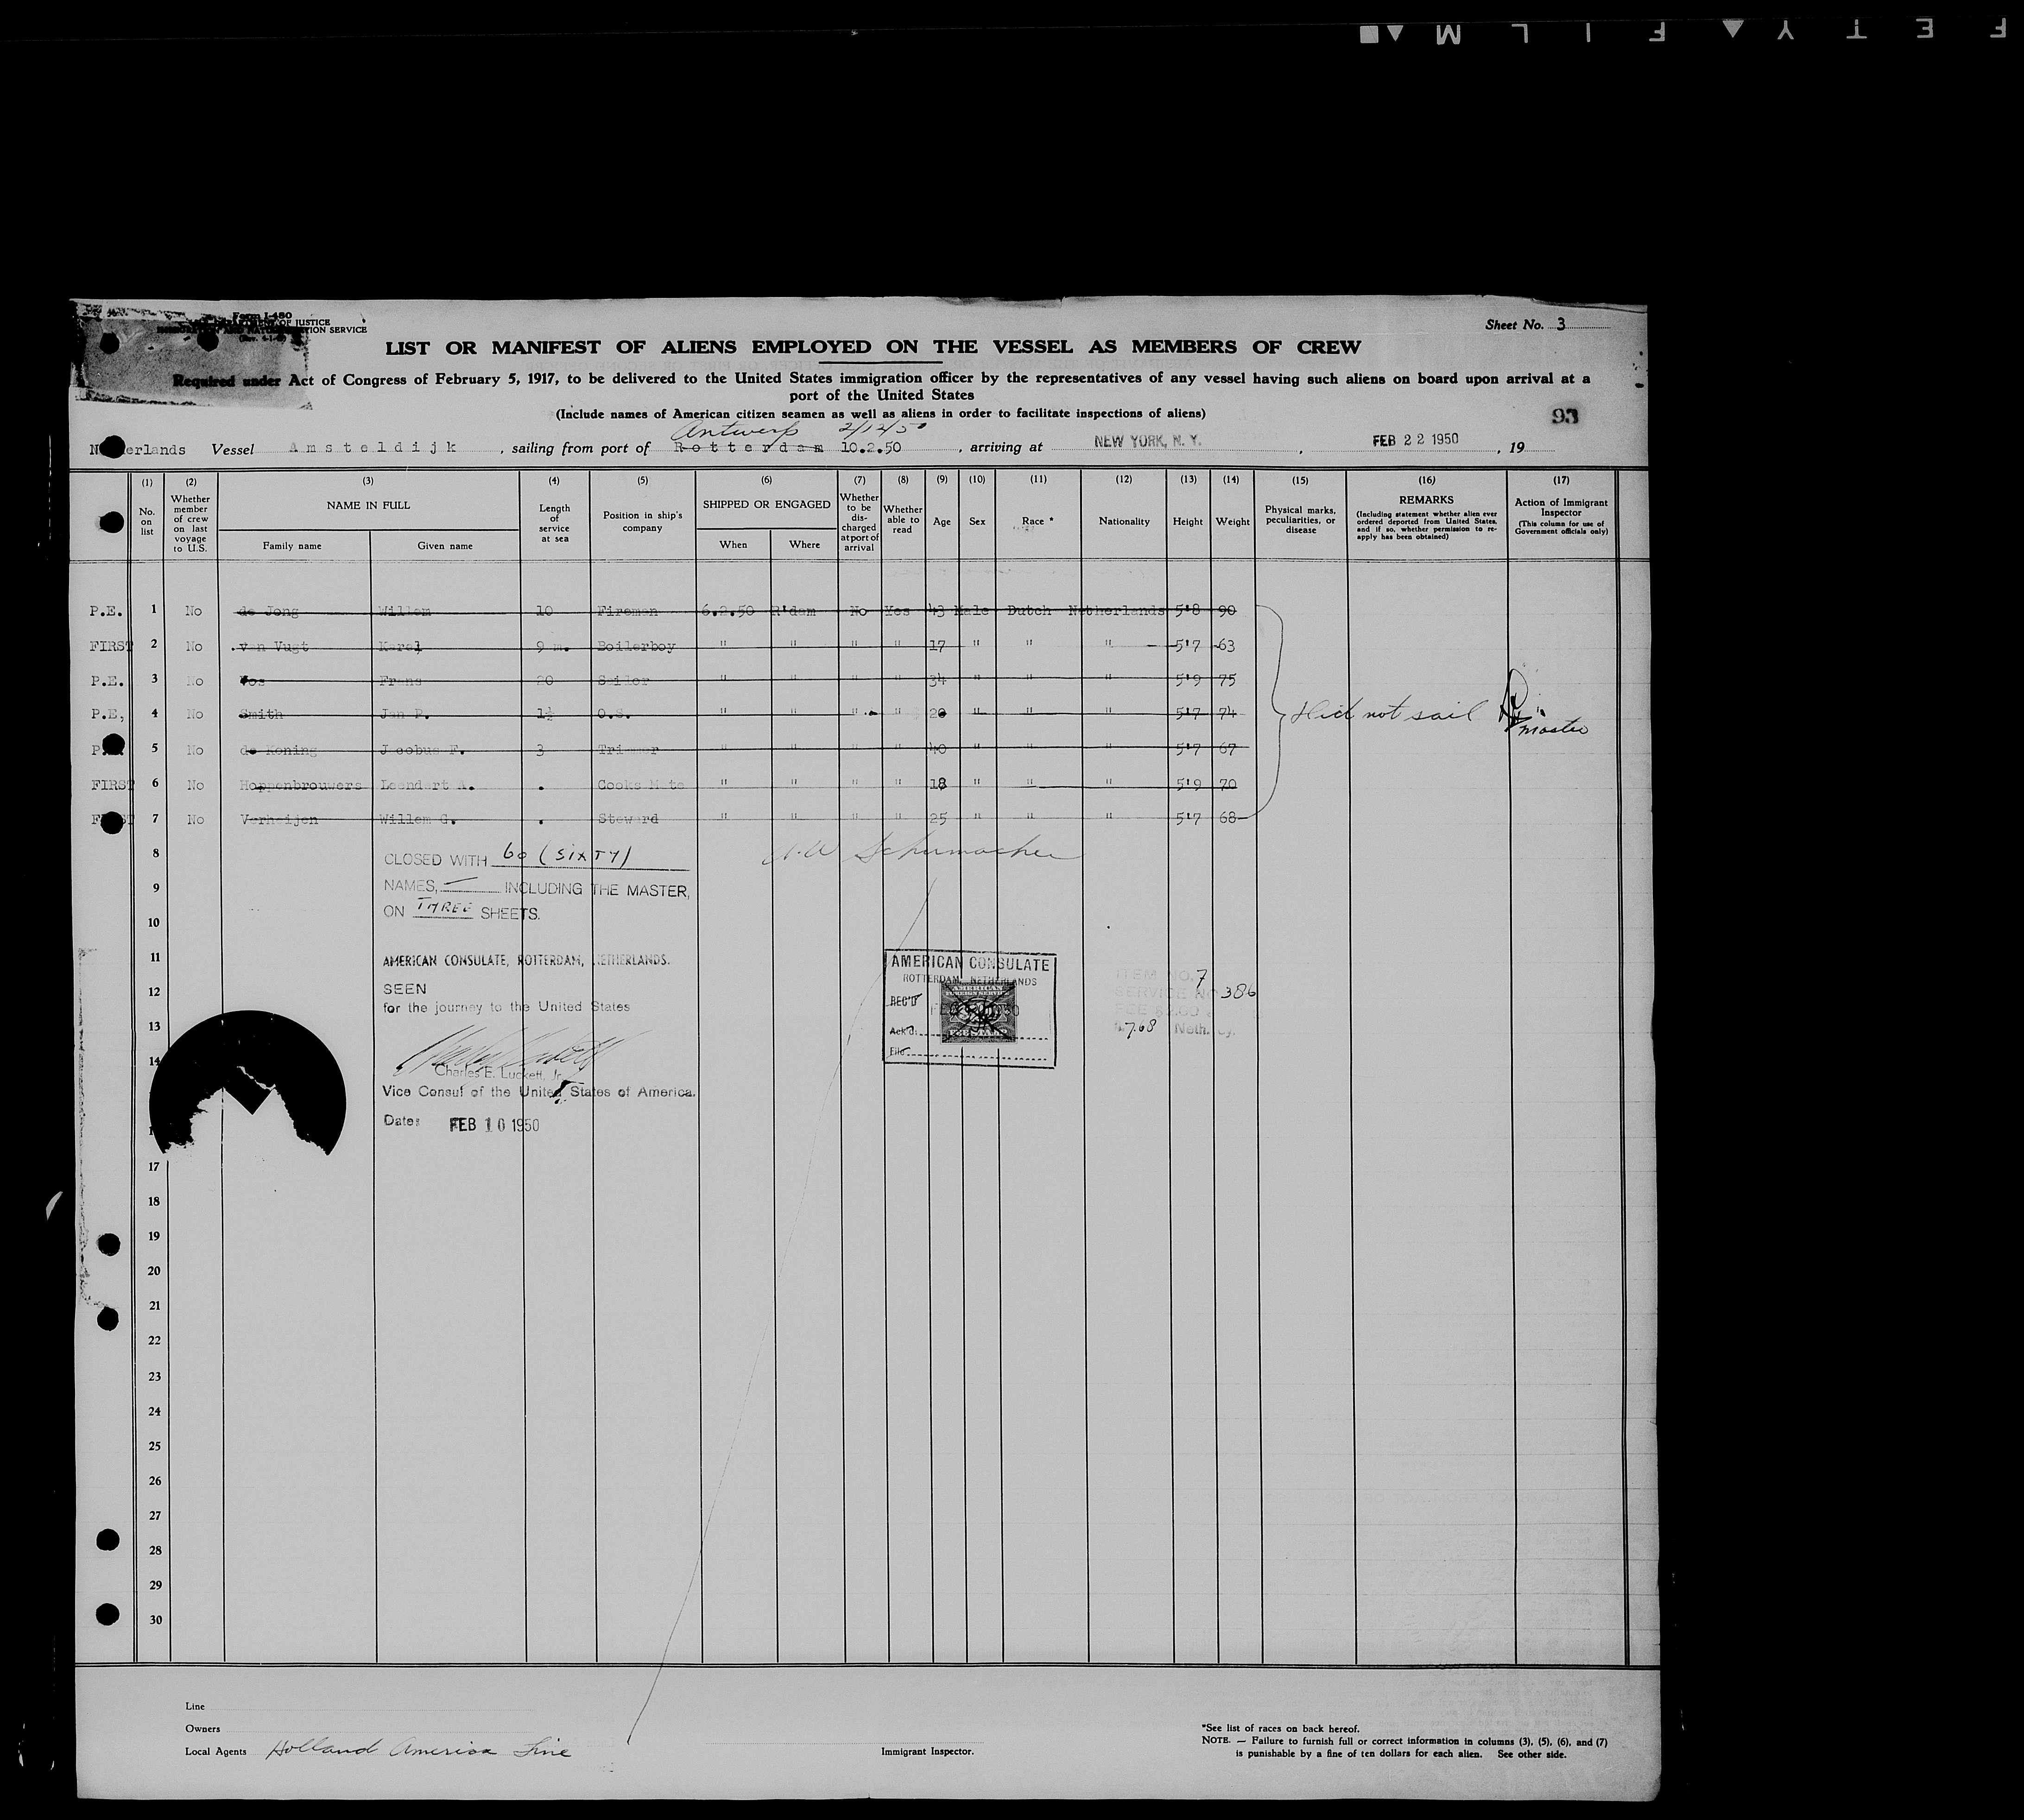Click "Vice Consul of the United States of America"
Image resolution: width=2024 pixels, height=1820 pixels.
(538, 1092)
